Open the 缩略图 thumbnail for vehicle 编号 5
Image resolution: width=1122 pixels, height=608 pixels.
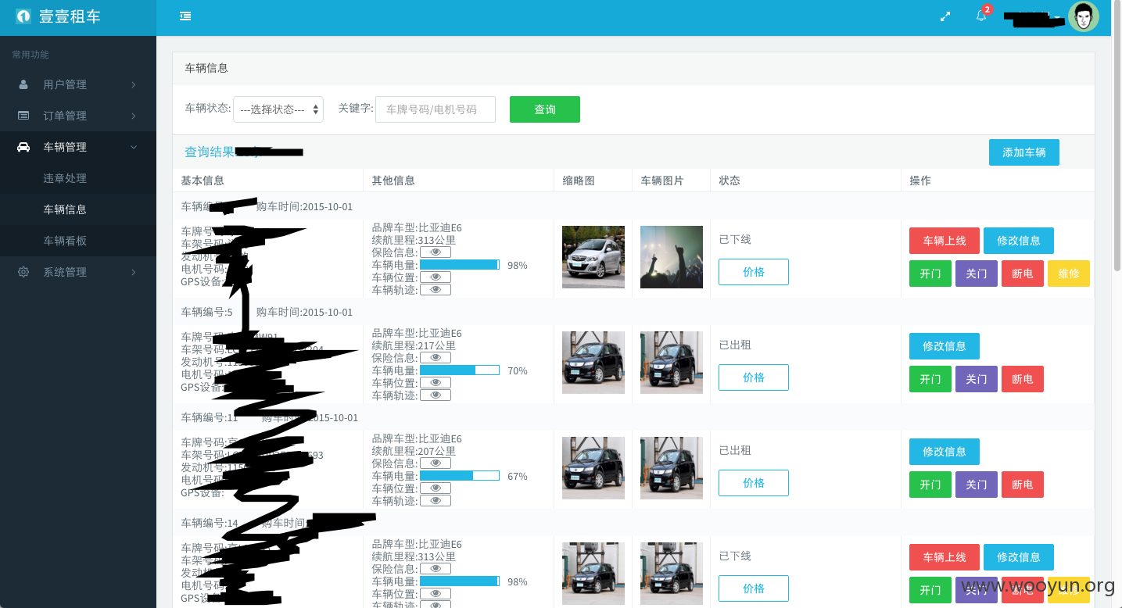pyautogui.click(x=593, y=363)
